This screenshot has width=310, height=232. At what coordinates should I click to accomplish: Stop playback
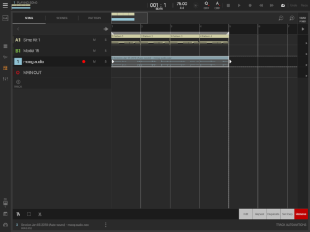228,6
